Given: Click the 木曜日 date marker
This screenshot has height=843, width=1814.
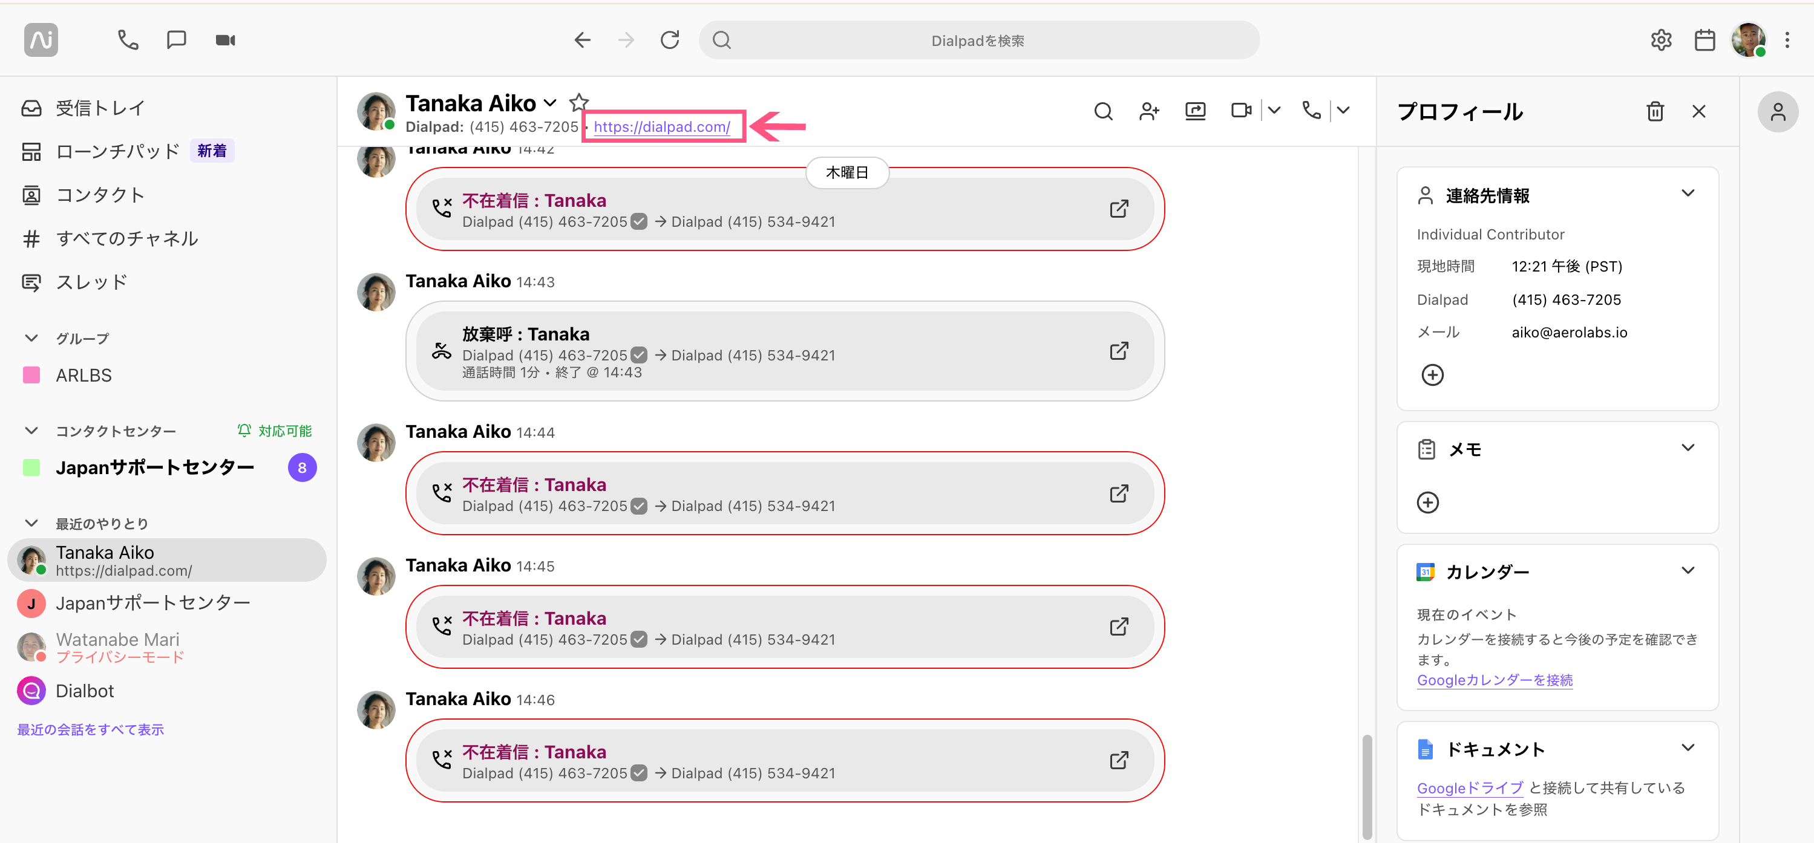Looking at the screenshot, I should tap(846, 172).
